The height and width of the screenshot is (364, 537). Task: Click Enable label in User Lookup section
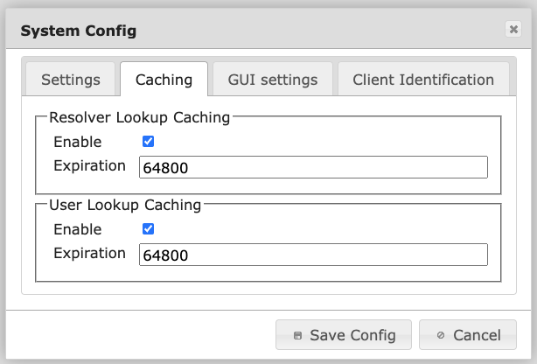[x=77, y=229]
